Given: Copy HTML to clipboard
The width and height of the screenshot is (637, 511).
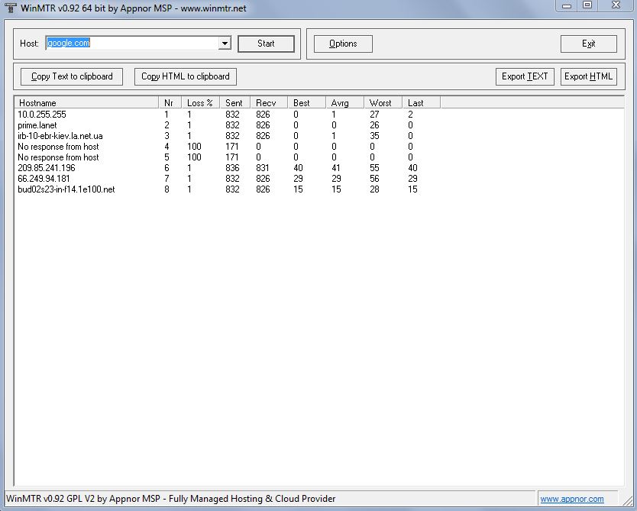Looking at the screenshot, I should (x=186, y=76).
